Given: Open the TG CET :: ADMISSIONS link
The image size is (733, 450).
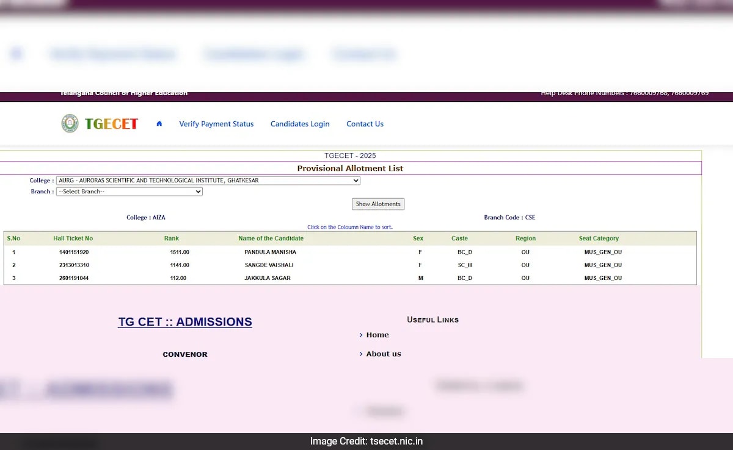Looking at the screenshot, I should tap(185, 322).
